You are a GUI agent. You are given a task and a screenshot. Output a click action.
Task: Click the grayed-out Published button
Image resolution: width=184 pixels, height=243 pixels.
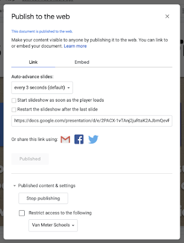pos(30,159)
